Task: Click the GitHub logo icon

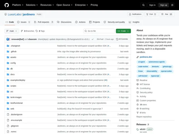Action: click(7, 5)
